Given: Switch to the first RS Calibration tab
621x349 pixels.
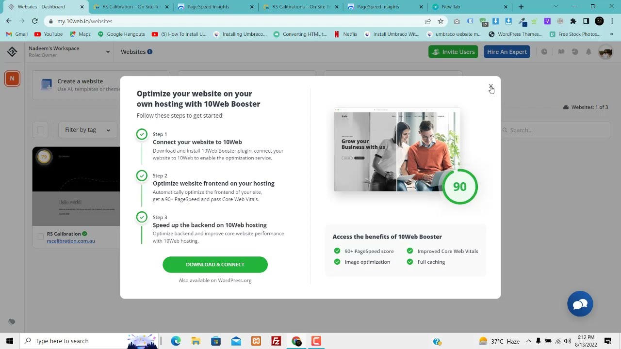Looking at the screenshot, I should pyautogui.click(x=131, y=7).
